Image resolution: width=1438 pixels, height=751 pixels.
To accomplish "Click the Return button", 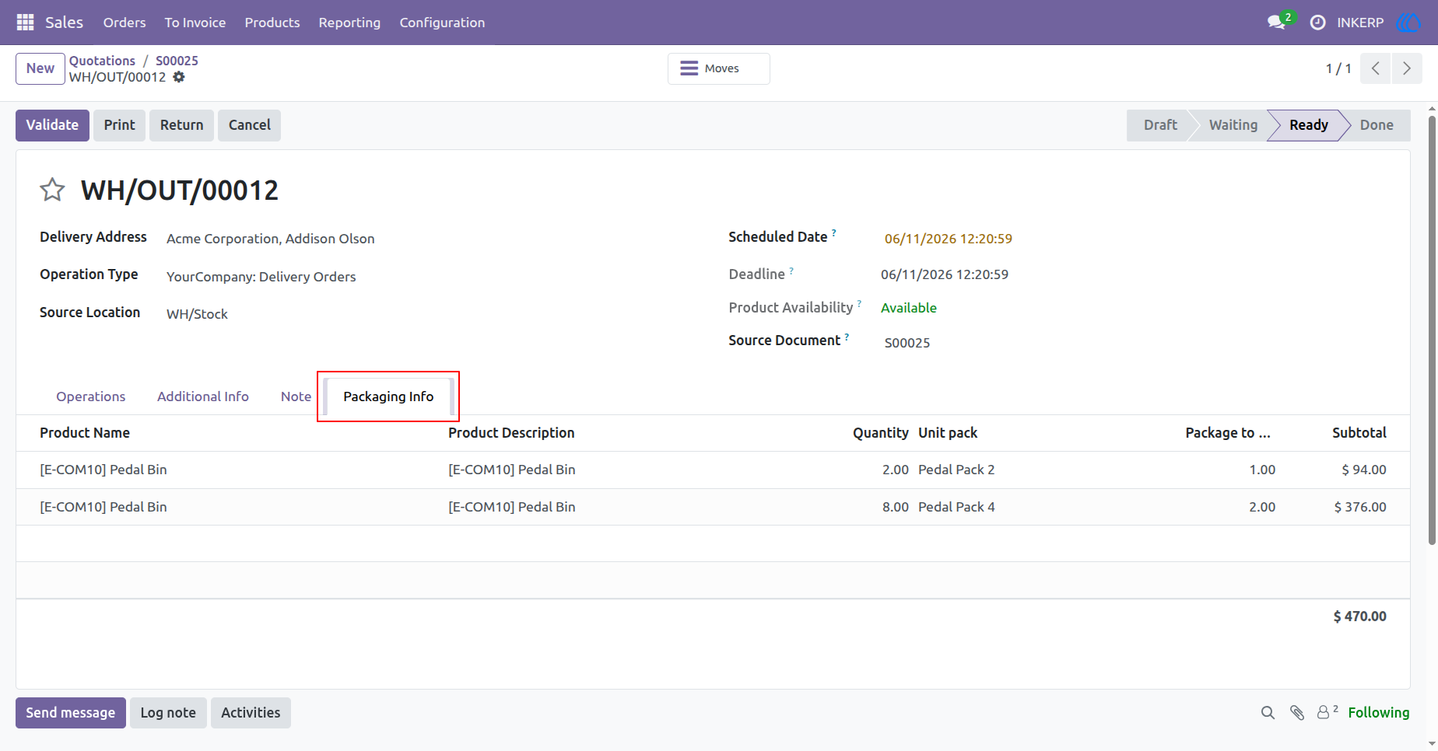I will click(182, 125).
